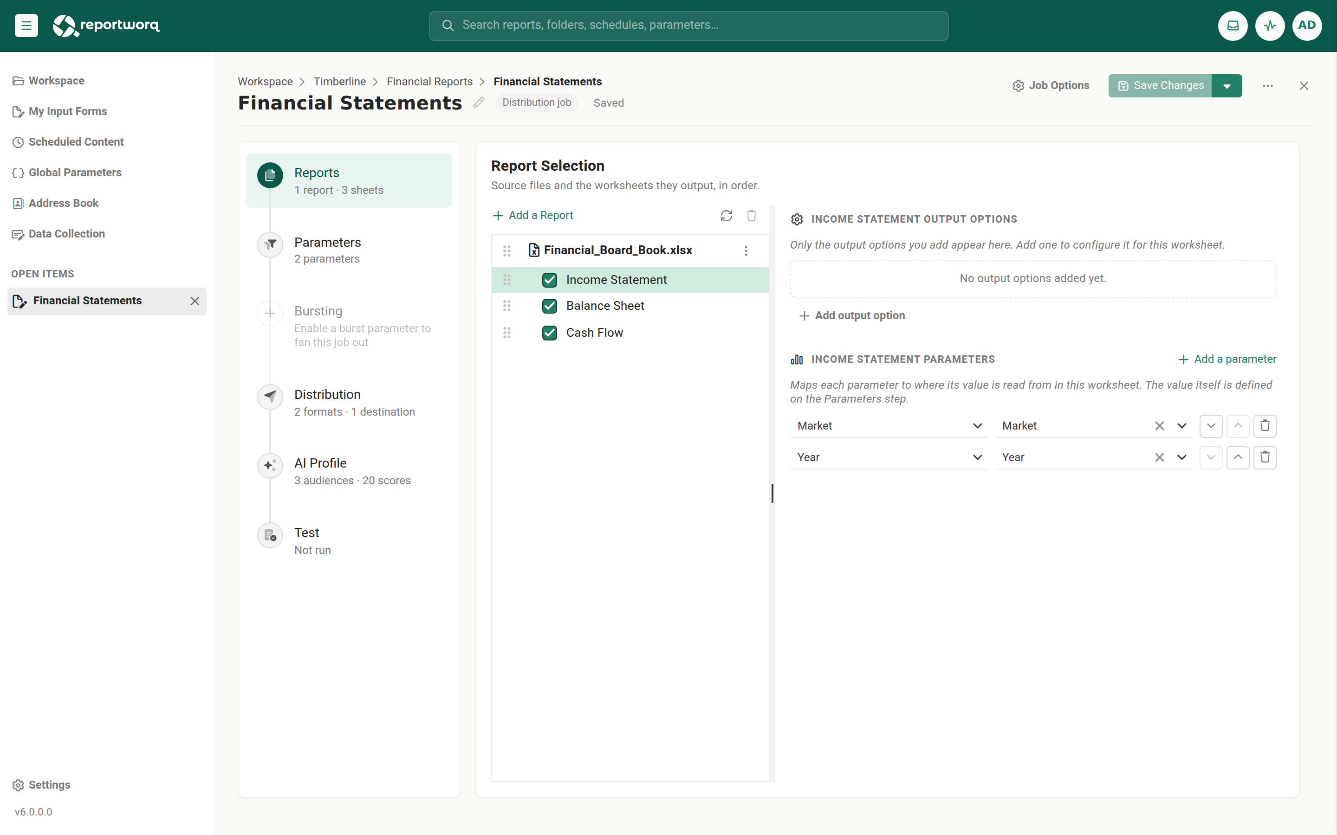Click the pencil icon to rename job
This screenshot has width=1337, height=835.
coord(479,103)
